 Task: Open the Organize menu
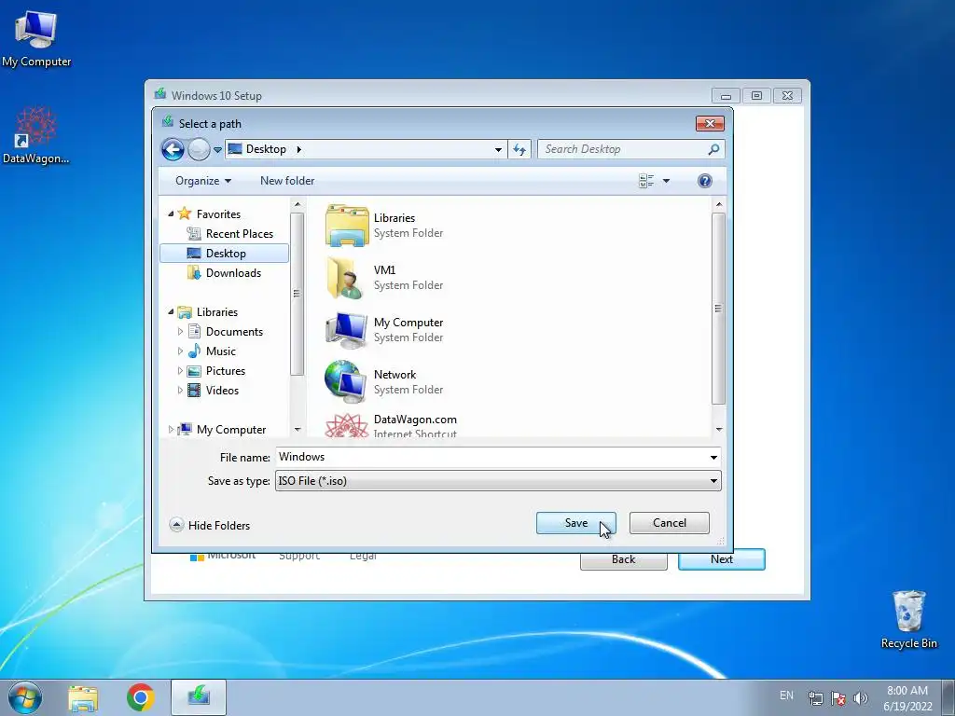tap(202, 181)
